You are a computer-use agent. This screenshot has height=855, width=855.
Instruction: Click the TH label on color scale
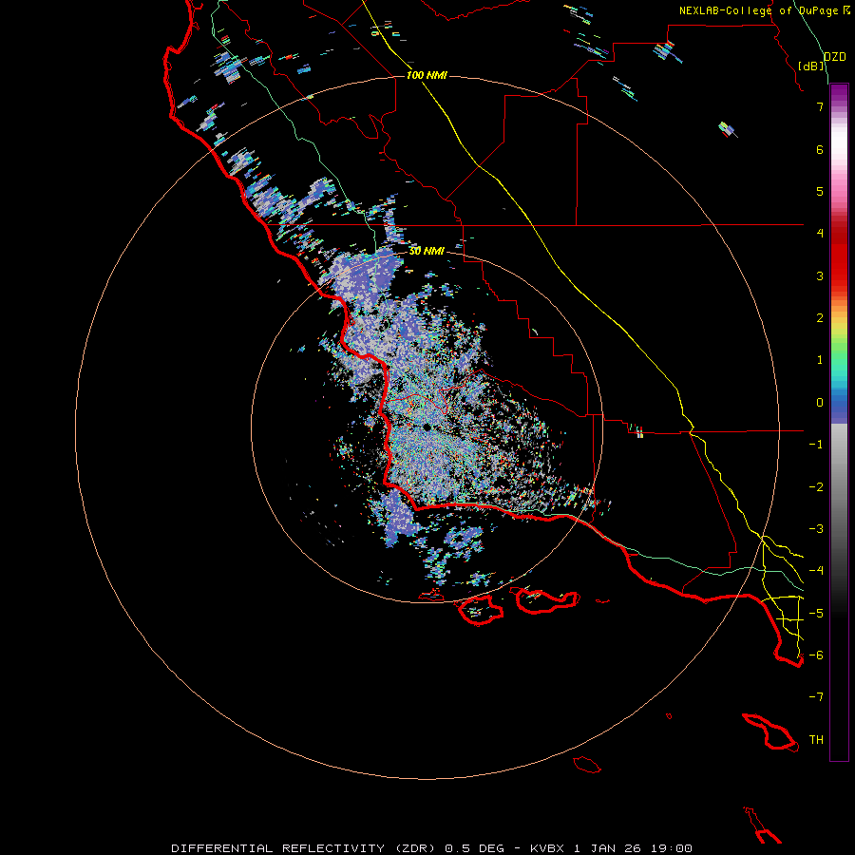[816, 740]
